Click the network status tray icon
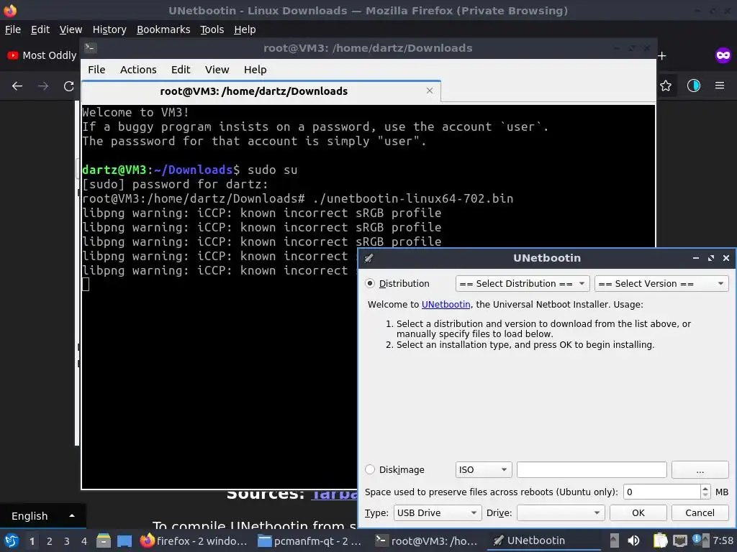Screen dimensions: 737x552 tap(679, 540)
